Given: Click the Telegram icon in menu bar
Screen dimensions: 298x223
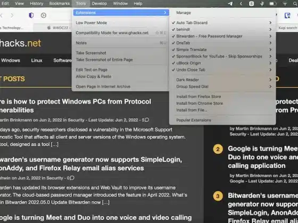Looking at the screenshot, I should pyautogui.click(x=230, y=4).
